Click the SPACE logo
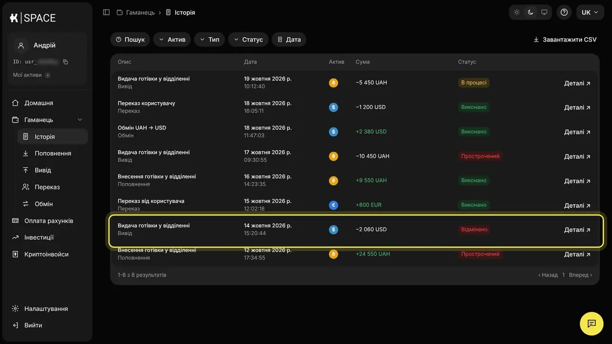612x344 pixels. [33, 18]
